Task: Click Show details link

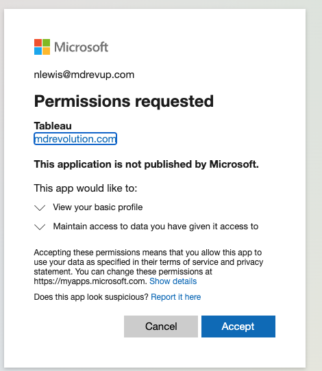Action: pyautogui.click(x=173, y=281)
